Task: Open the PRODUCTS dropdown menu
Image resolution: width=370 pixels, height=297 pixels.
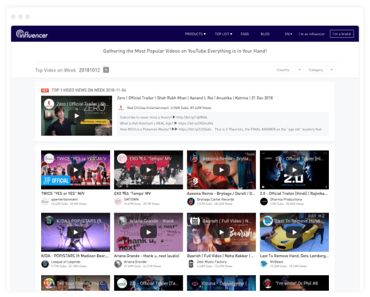Action: click(x=195, y=34)
